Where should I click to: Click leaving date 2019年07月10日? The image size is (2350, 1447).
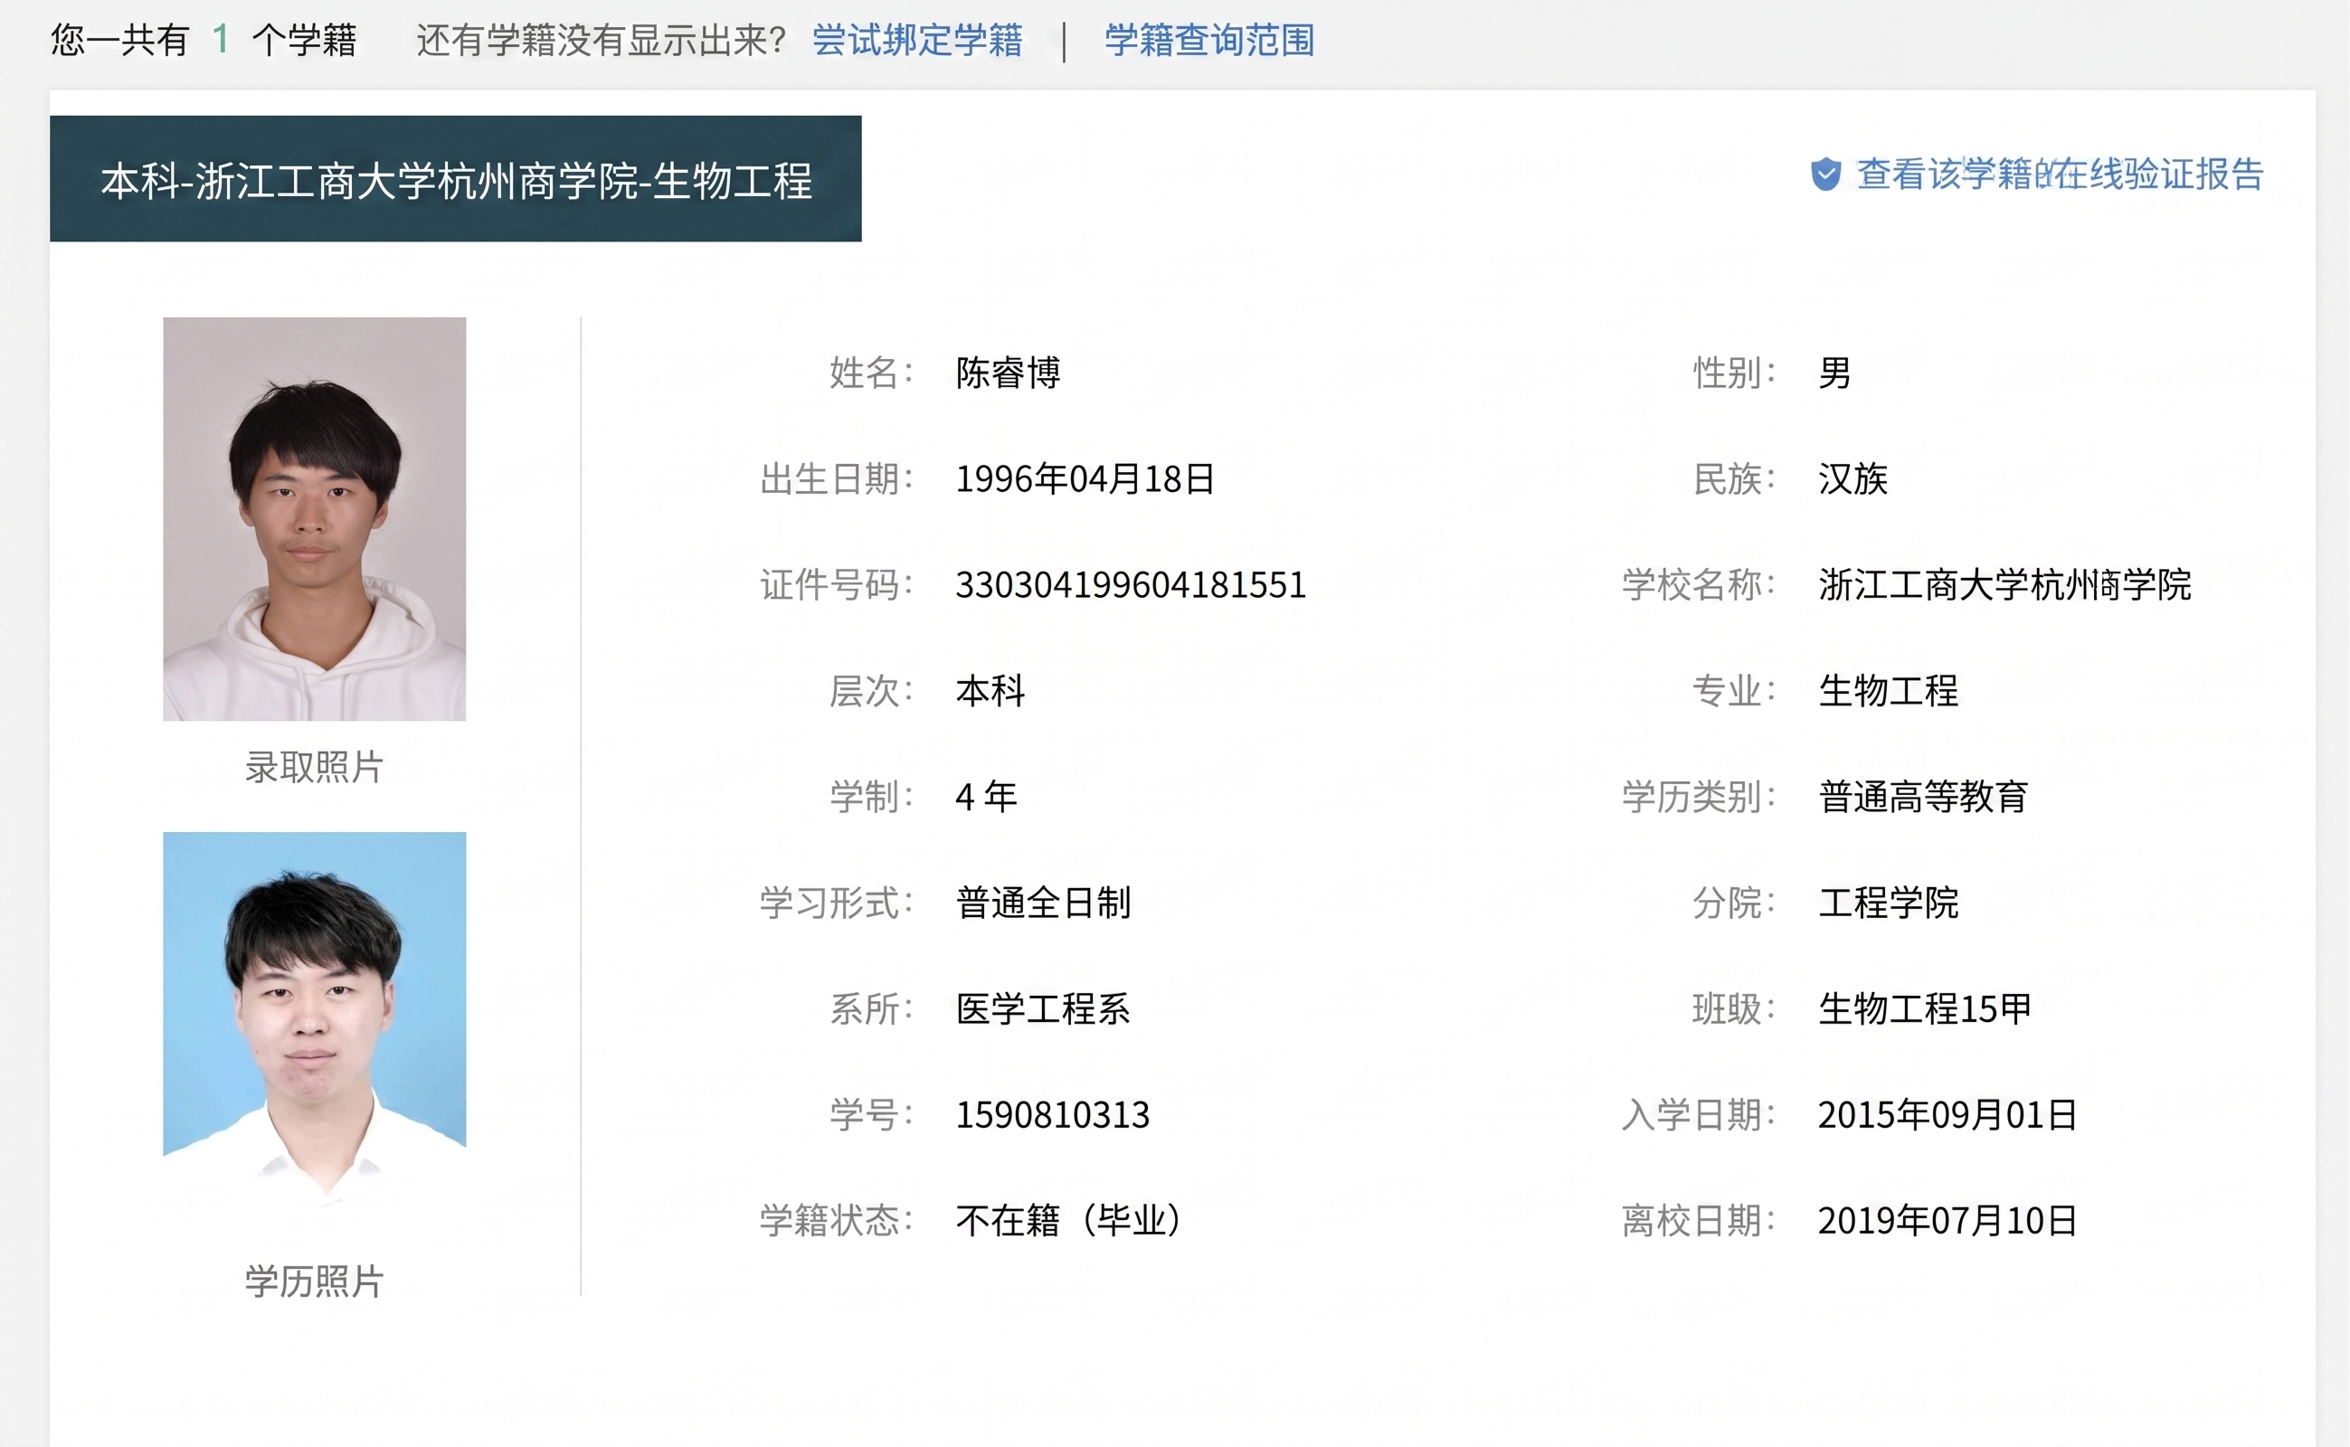point(1947,1220)
